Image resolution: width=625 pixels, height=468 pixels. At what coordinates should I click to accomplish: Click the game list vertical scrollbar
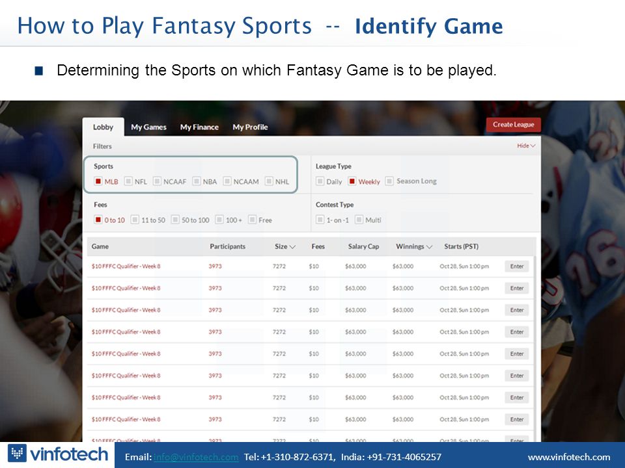pyautogui.click(x=535, y=348)
